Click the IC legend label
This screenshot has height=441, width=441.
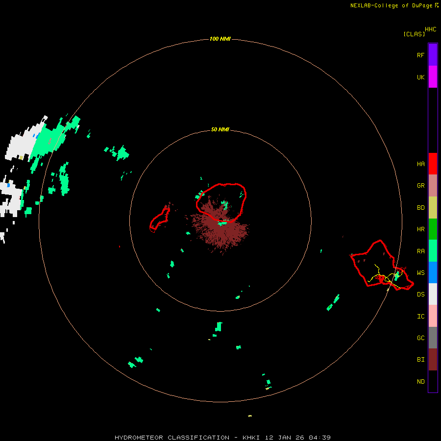tap(420, 316)
